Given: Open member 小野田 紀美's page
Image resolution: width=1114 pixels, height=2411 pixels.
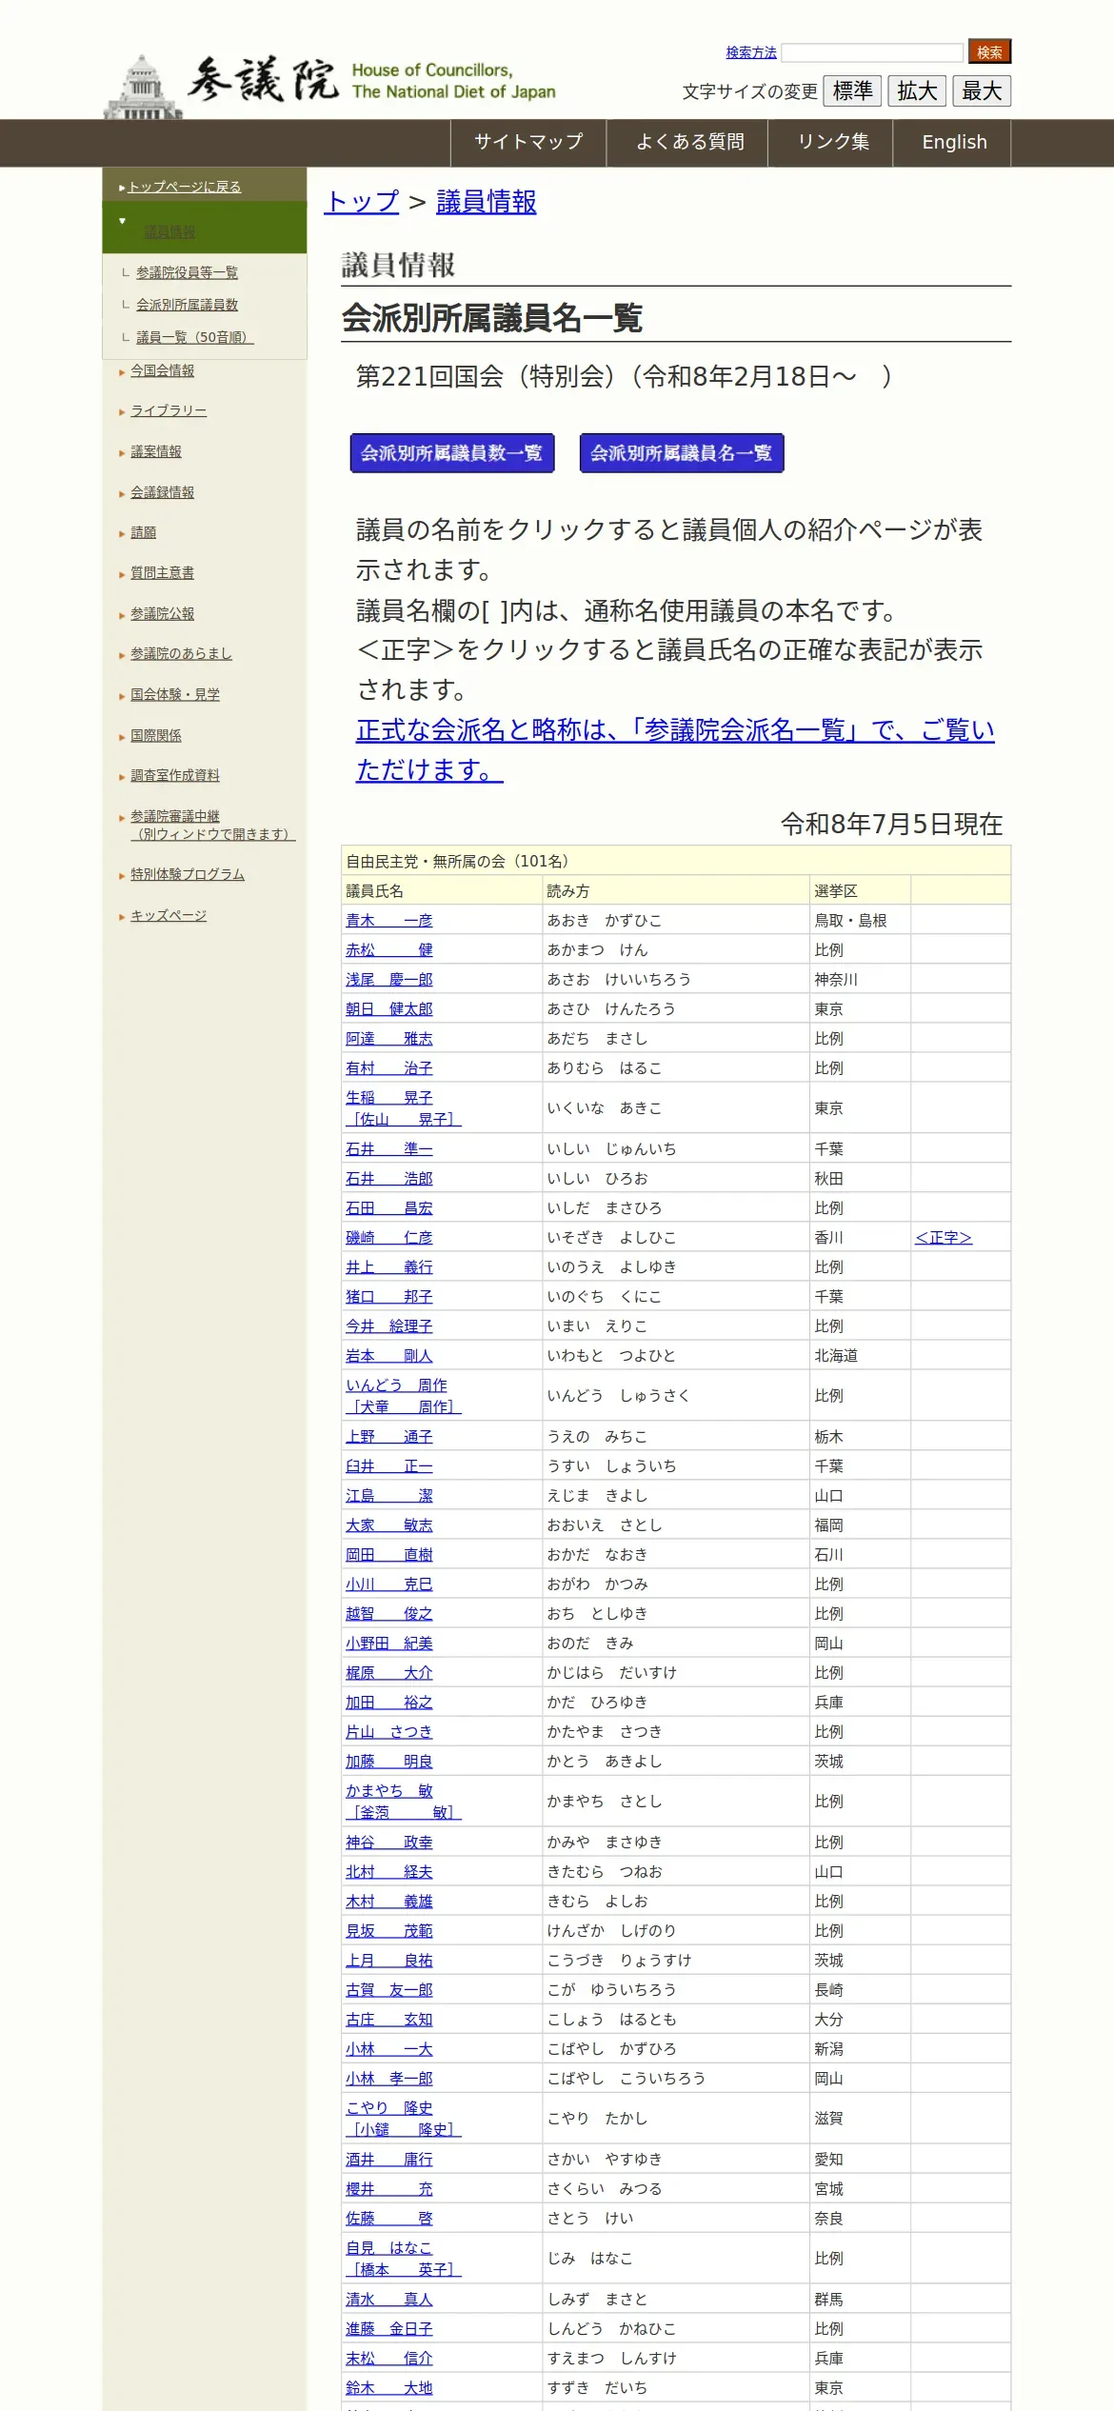Looking at the screenshot, I should coord(388,1644).
